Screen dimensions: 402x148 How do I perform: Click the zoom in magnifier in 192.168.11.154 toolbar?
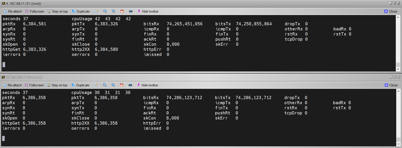pyautogui.click(x=105, y=85)
